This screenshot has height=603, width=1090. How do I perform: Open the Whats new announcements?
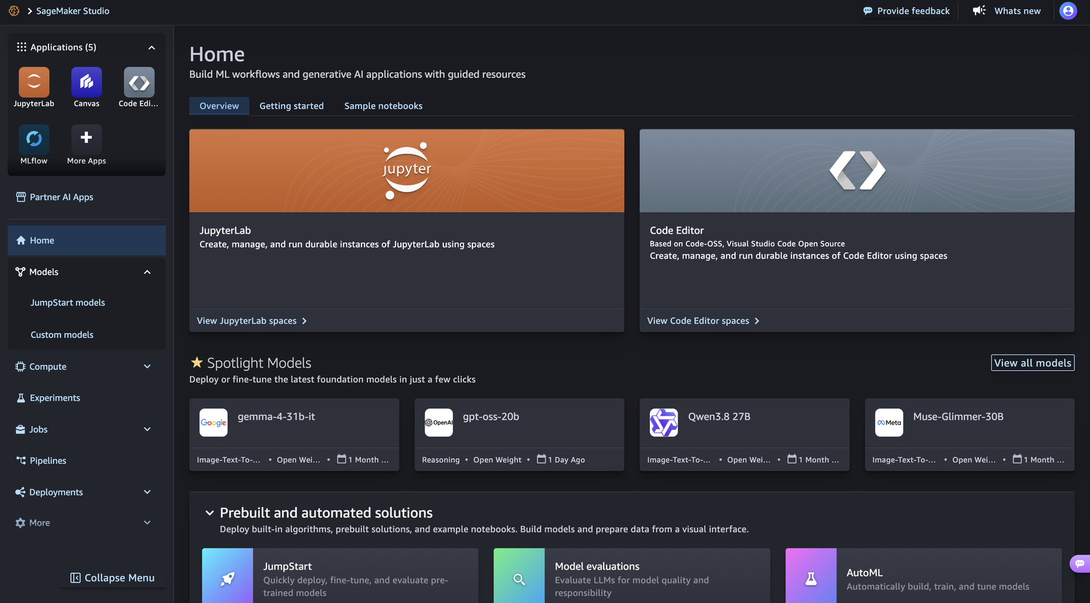coord(1006,11)
